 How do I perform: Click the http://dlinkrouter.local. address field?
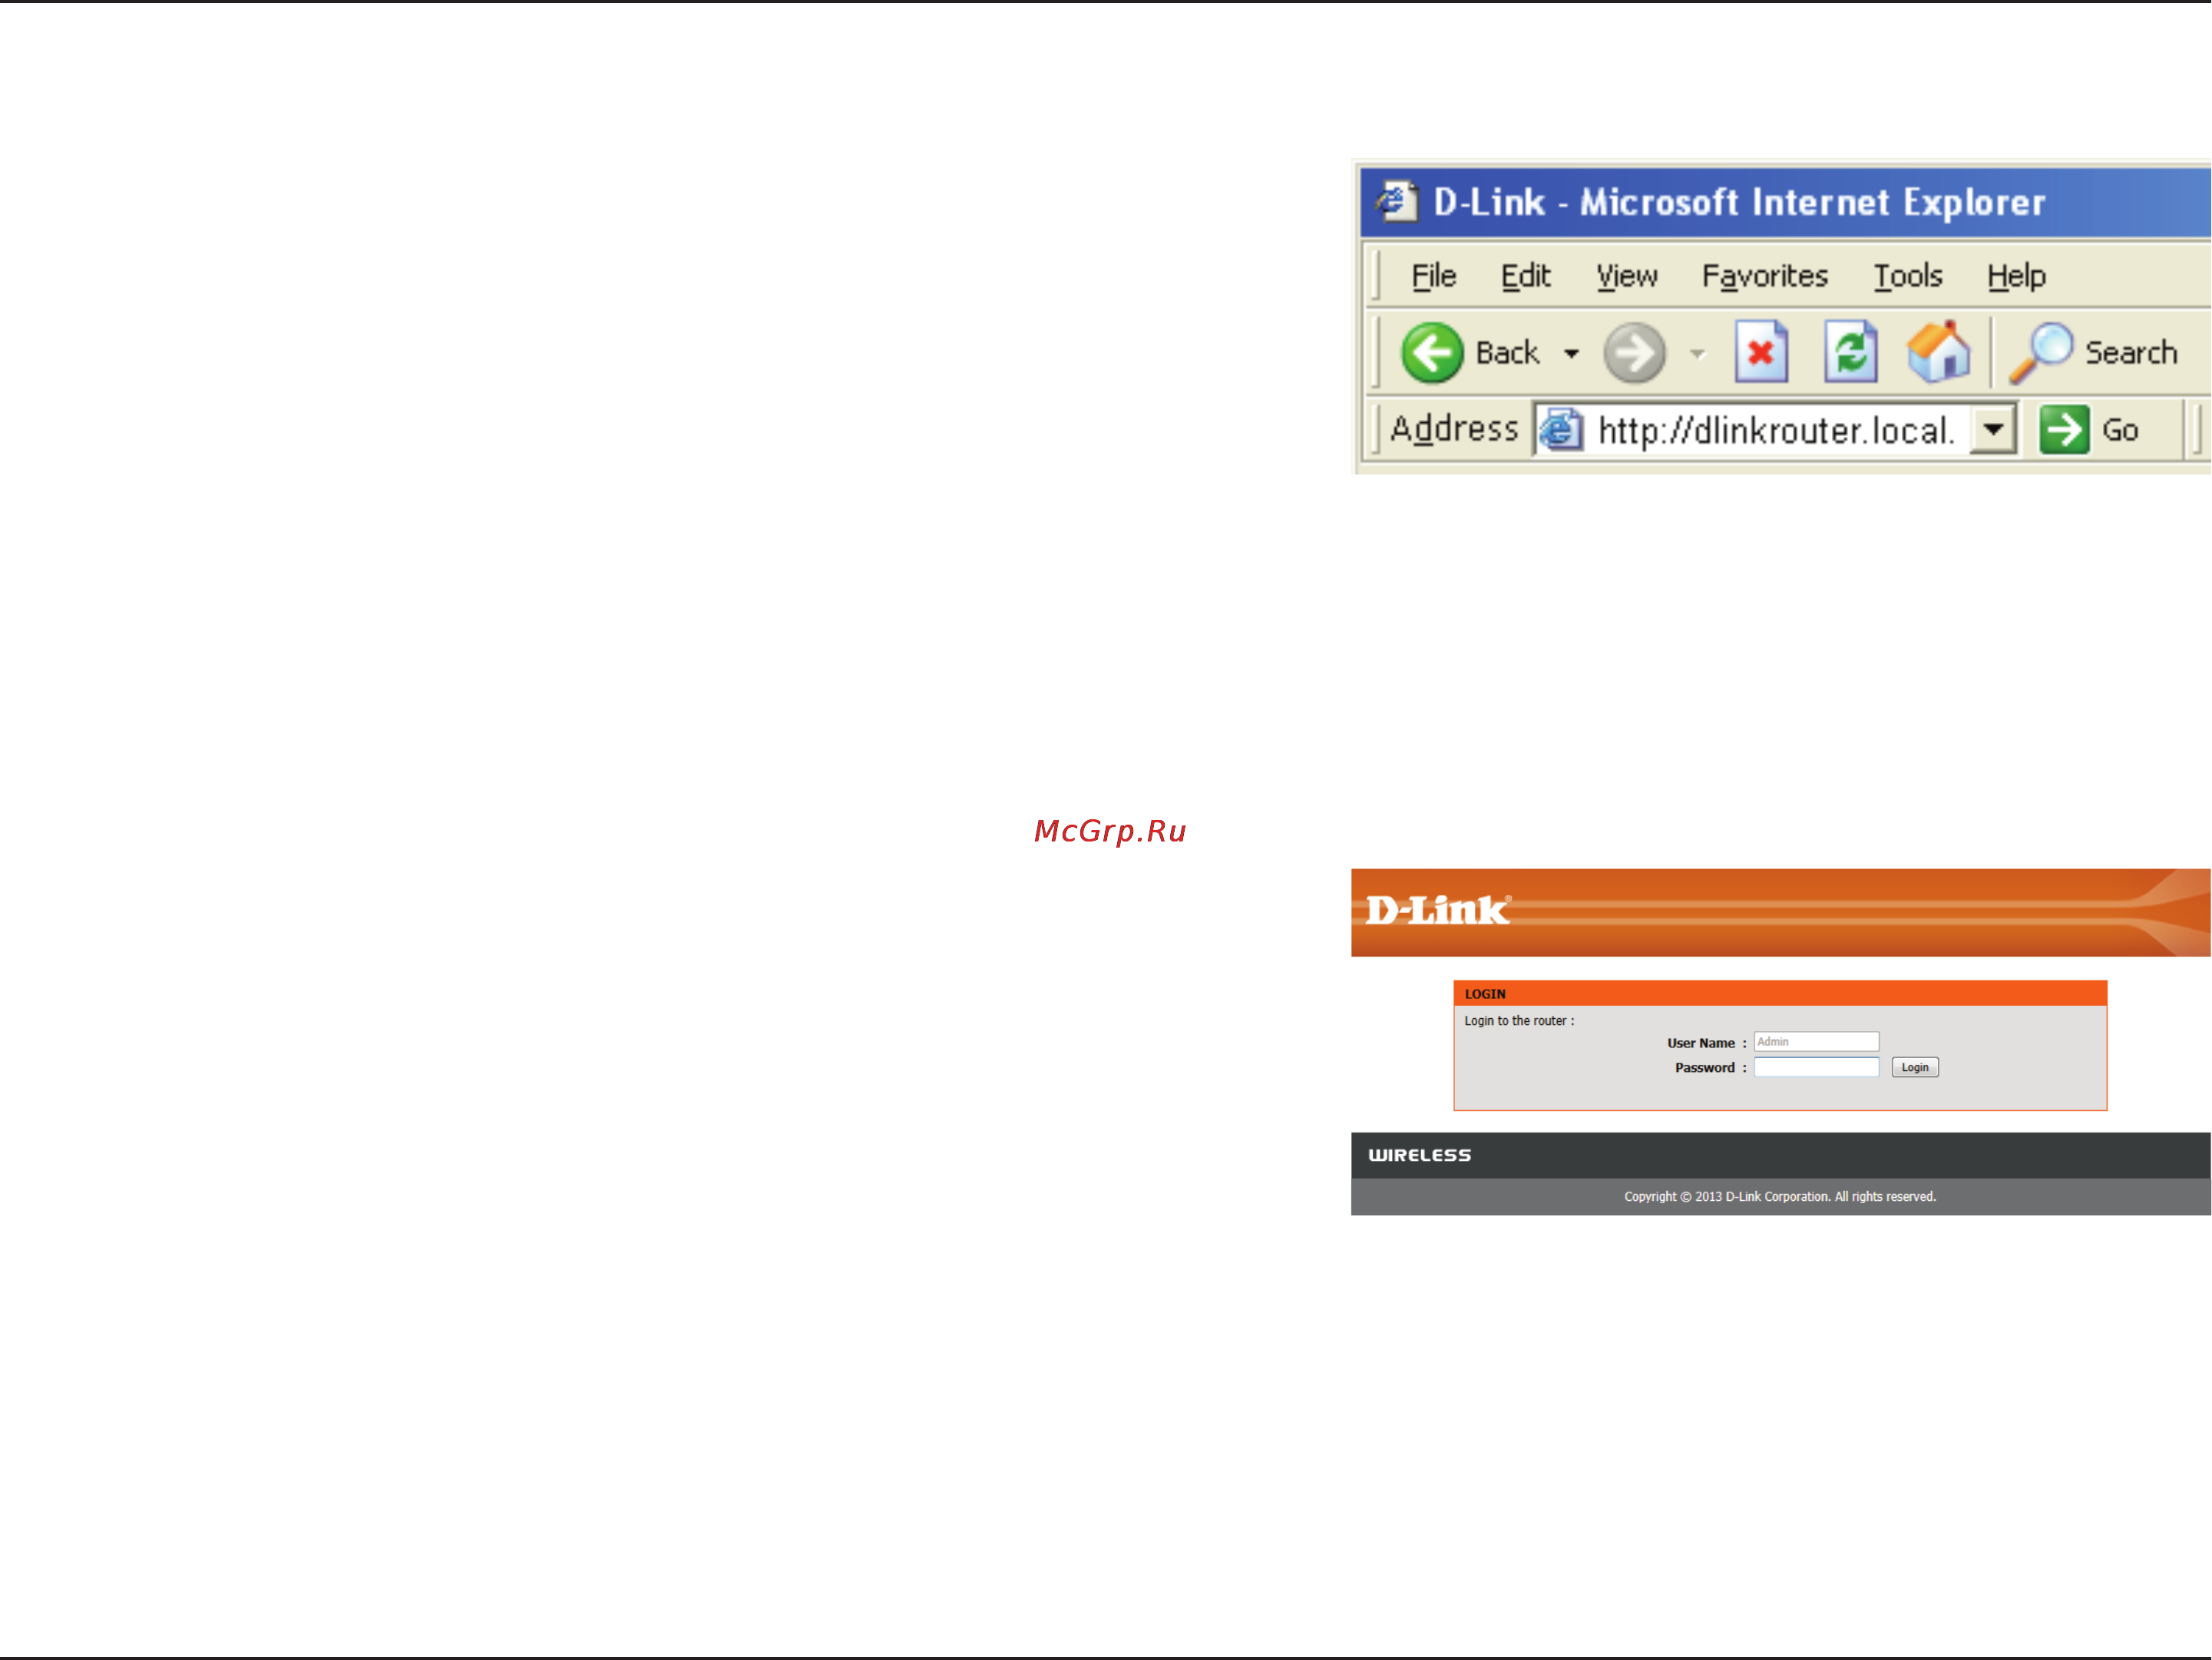[1776, 430]
